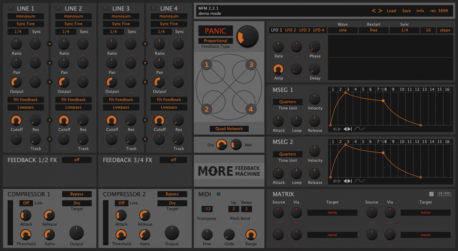Click the Compressor 1 Dry Target button

(x=77, y=203)
